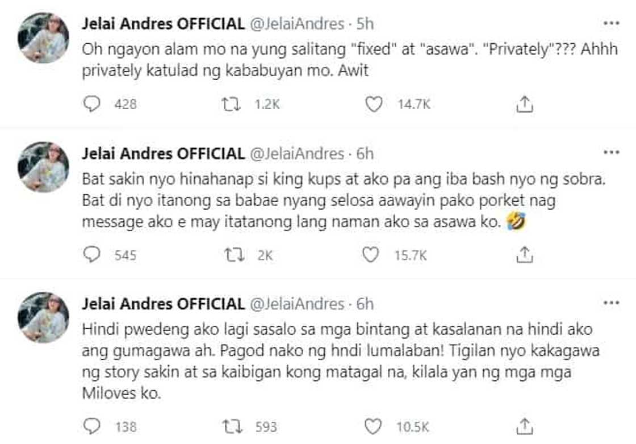Like the tweet with 10.5K likes
Viewport: 636px width, 444px height.
point(371,425)
